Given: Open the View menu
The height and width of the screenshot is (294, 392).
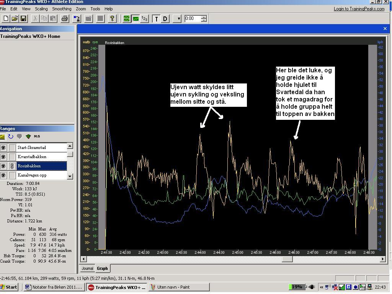Looking at the screenshot, I should click(26, 9).
